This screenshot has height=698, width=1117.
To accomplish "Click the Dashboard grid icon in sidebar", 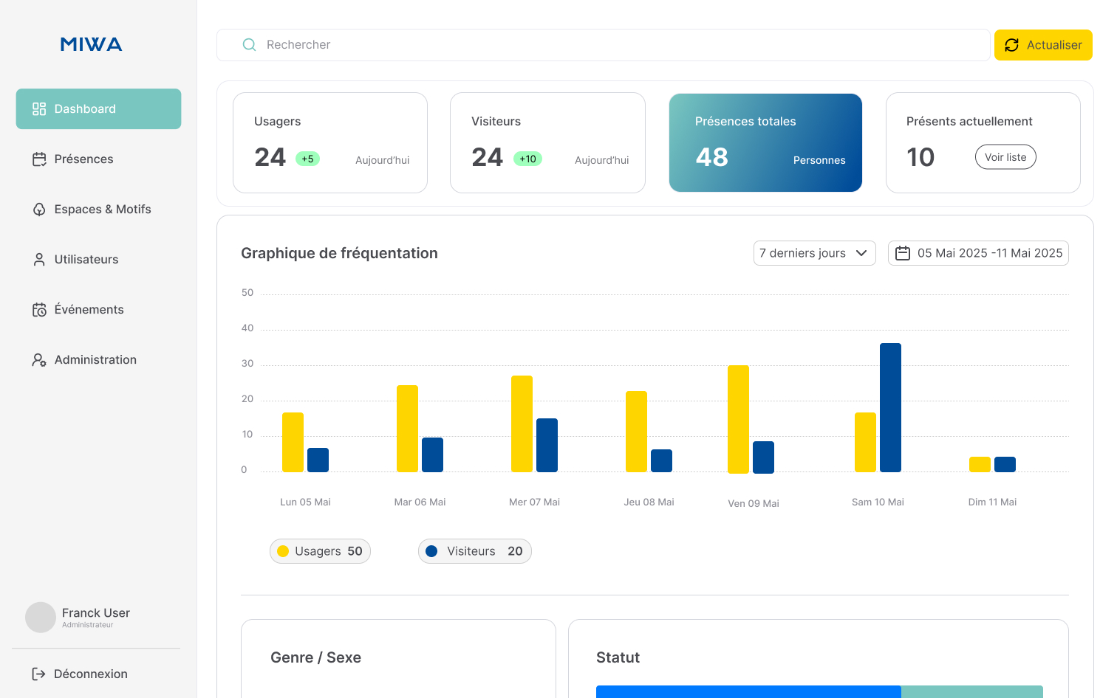I will pyautogui.click(x=39, y=109).
